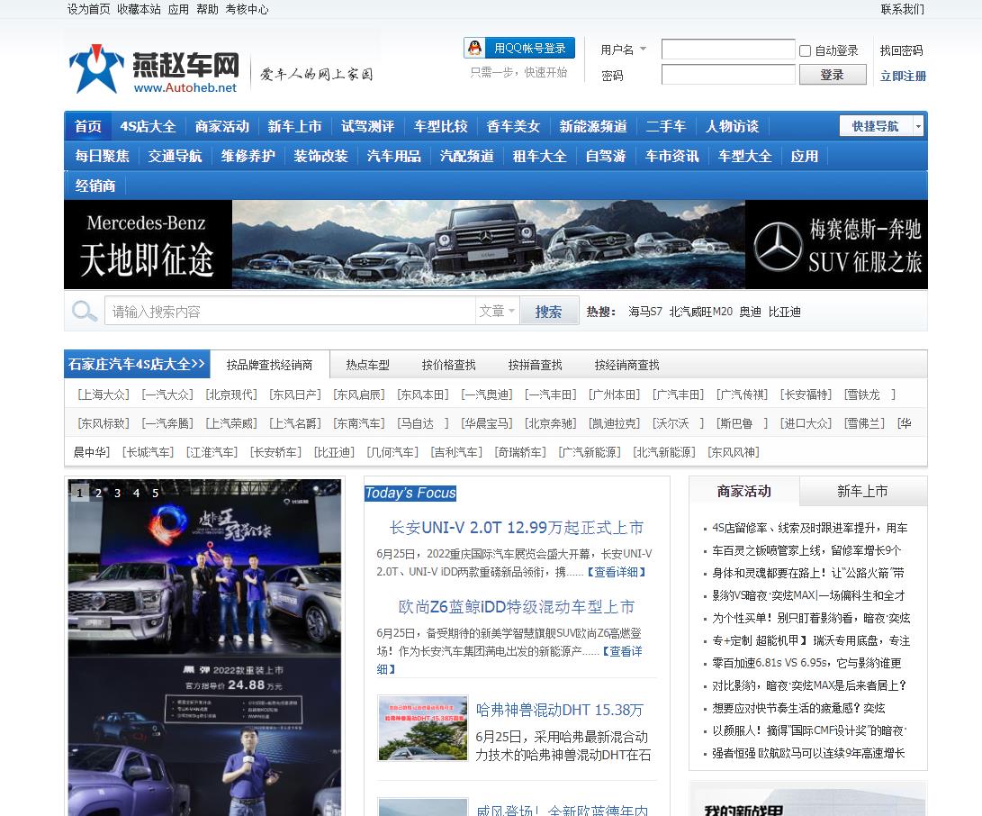The height and width of the screenshot is (816, 982).
Task: Select the 商家活动 sidebar tab
Action: 744,491
